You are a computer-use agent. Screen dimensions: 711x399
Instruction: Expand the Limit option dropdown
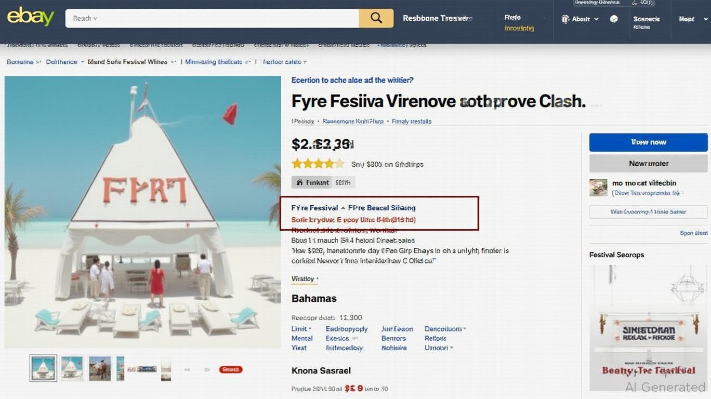[x=301, y=329]
